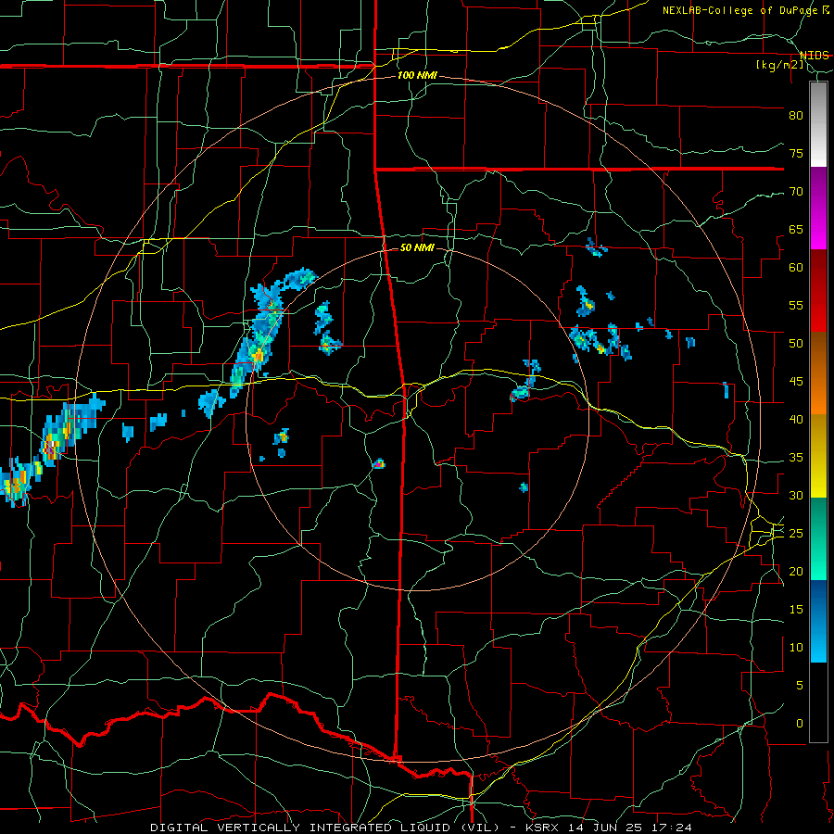This screenshot has height=834, width=834.
Task: Select the 0 value on the VIL scale
Action: tap(800, 724)
